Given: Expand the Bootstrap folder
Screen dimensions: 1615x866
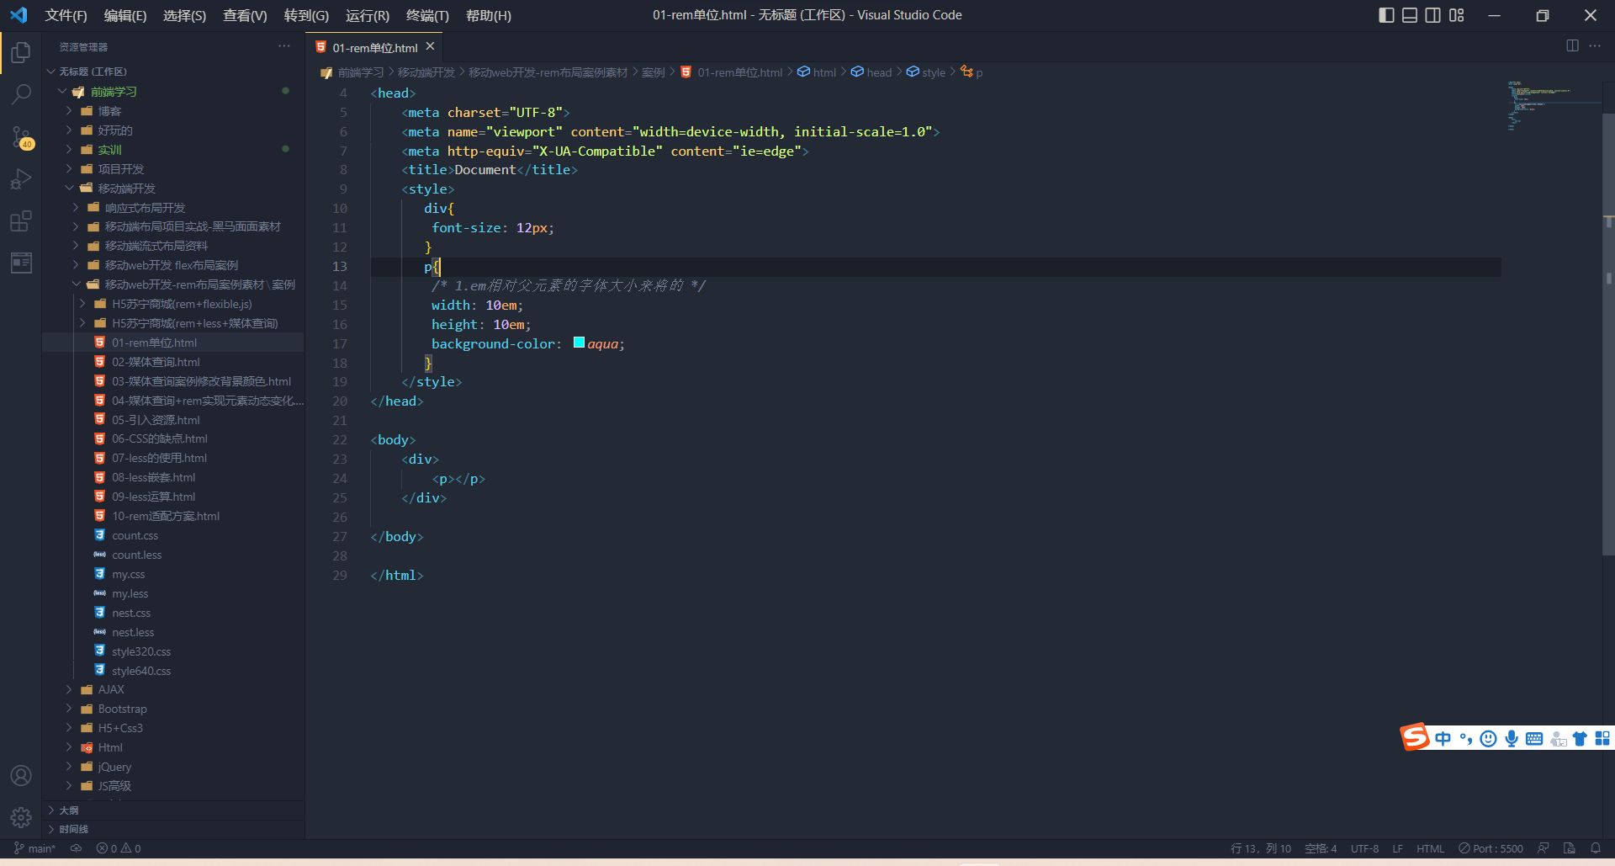Looking at the screenshot, I should coord(122,709).
